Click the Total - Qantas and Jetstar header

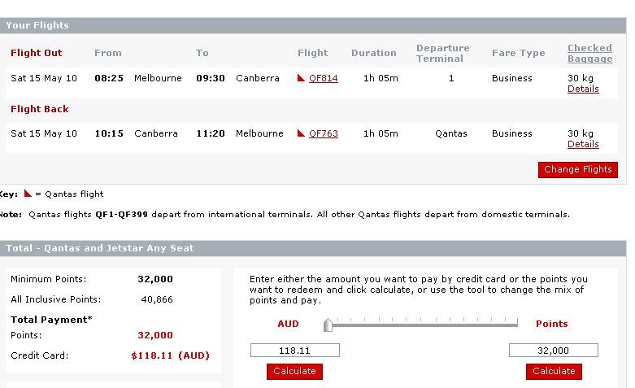pyautogui.click(x=313, y=248)
